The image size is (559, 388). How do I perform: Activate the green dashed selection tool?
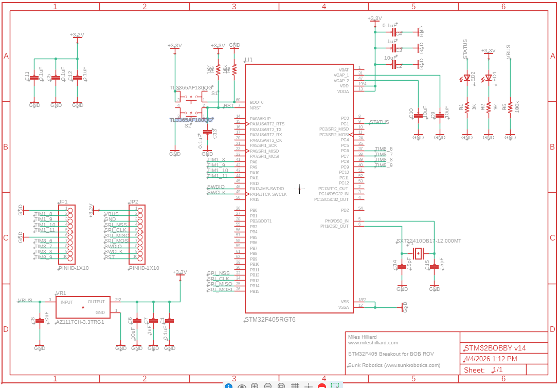pos(335,385)
